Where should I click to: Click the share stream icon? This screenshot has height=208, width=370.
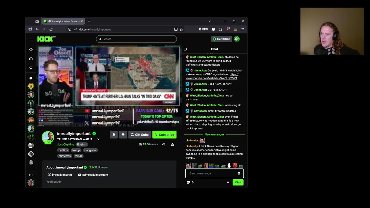pos(163,144)
